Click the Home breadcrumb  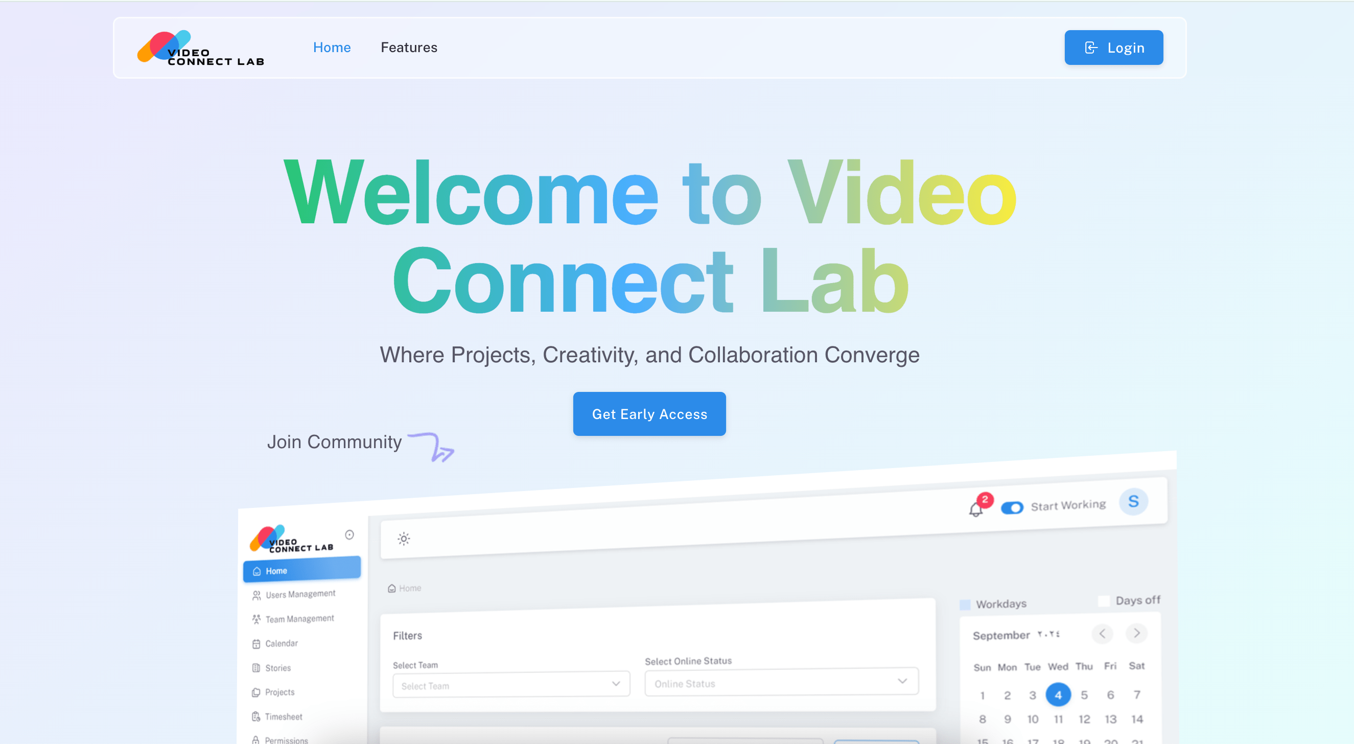[x=404, y=588]
